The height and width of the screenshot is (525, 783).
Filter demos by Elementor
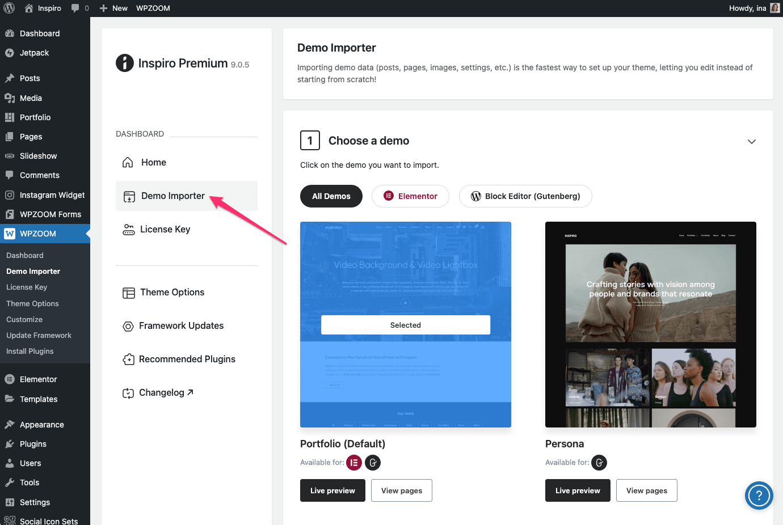coord(410,196)
